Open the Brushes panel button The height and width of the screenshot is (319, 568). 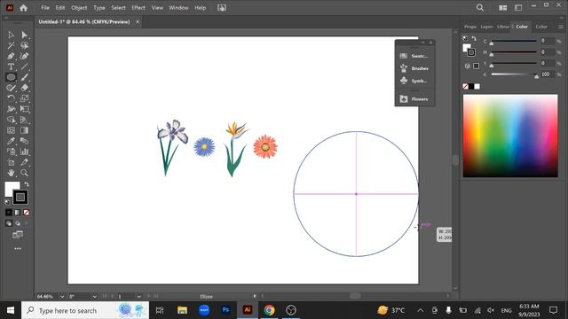click(414, 68)
